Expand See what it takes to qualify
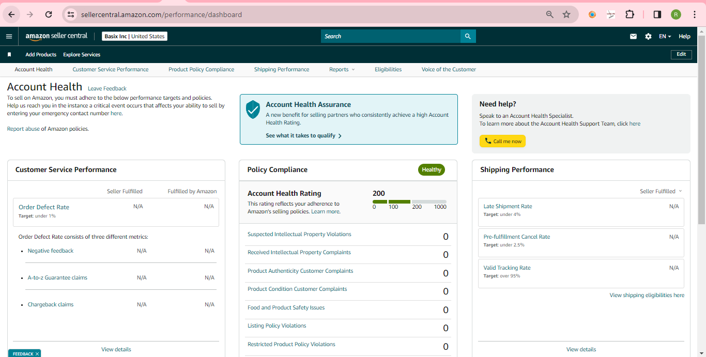The width and height of the screenshot is (706, 357). (303, 135)
